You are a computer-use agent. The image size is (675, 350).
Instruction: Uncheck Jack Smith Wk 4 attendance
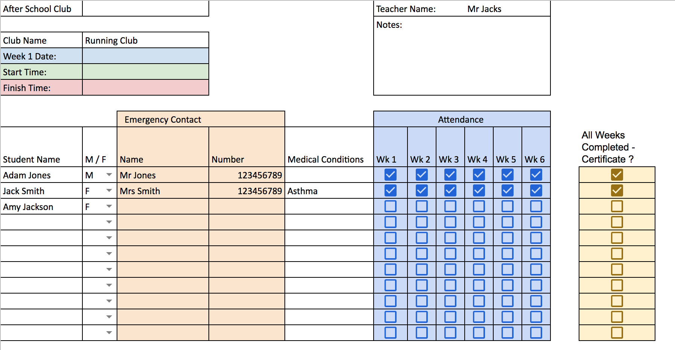[479, 190]
